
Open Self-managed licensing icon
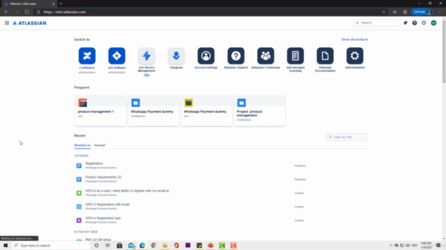point(295,56)
